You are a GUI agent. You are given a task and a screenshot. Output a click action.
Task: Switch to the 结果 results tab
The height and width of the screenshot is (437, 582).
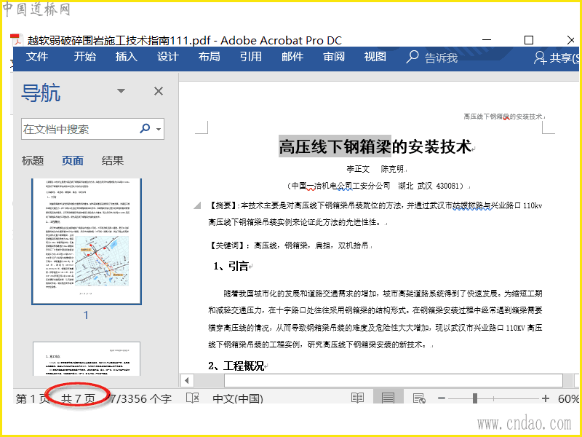113,160
